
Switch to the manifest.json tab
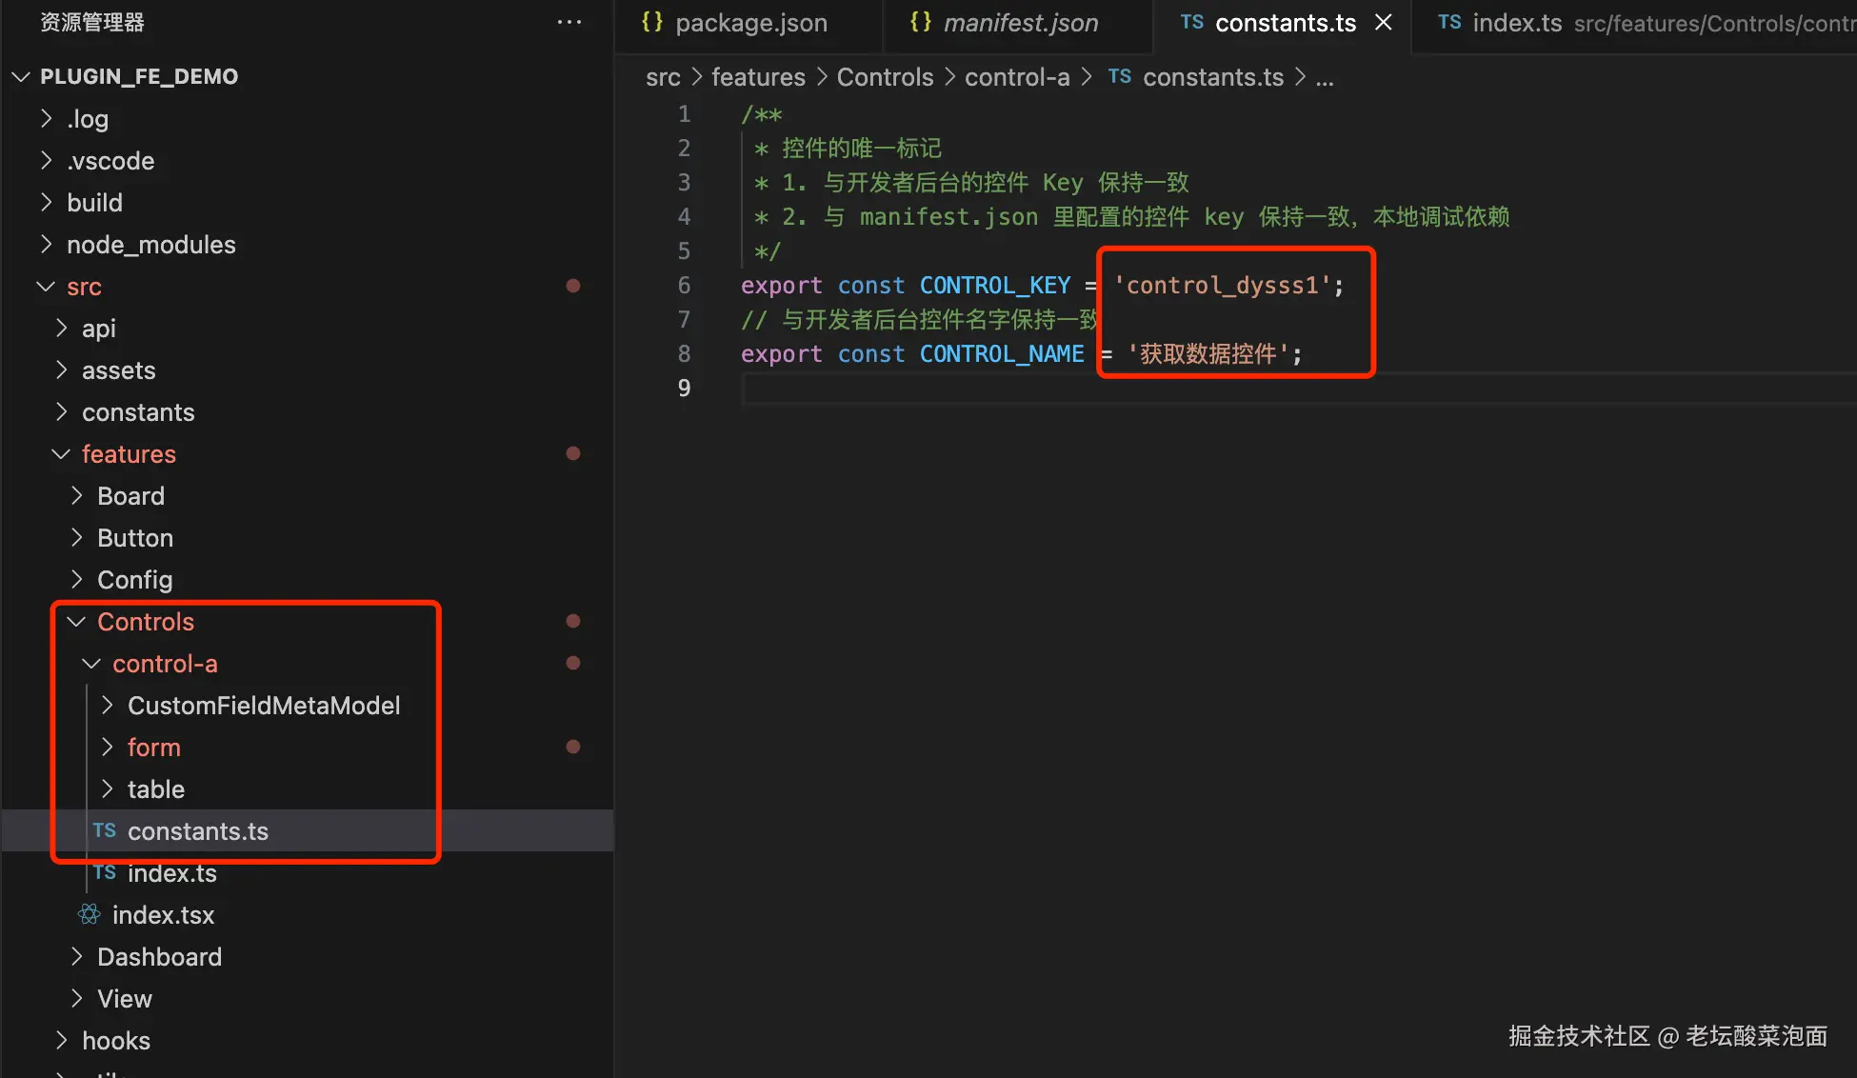point(1020,23)
